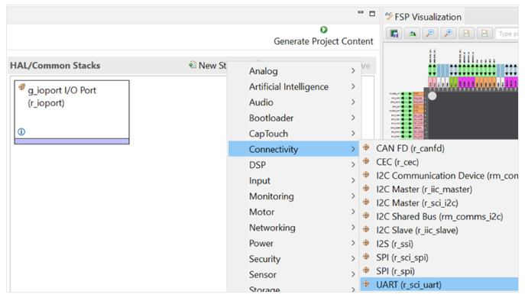The height and width of the screenshot is (298, 525).
Task: Expand the DSP submenu arrow
Action: [353, 165]
